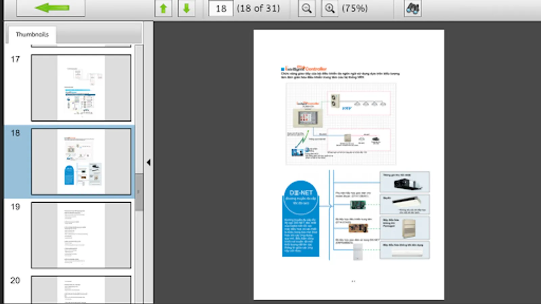Select the thumbnail for page 20
Image resolution: width=541 pixels, height=304 pixels.
(x=81, y=290)
